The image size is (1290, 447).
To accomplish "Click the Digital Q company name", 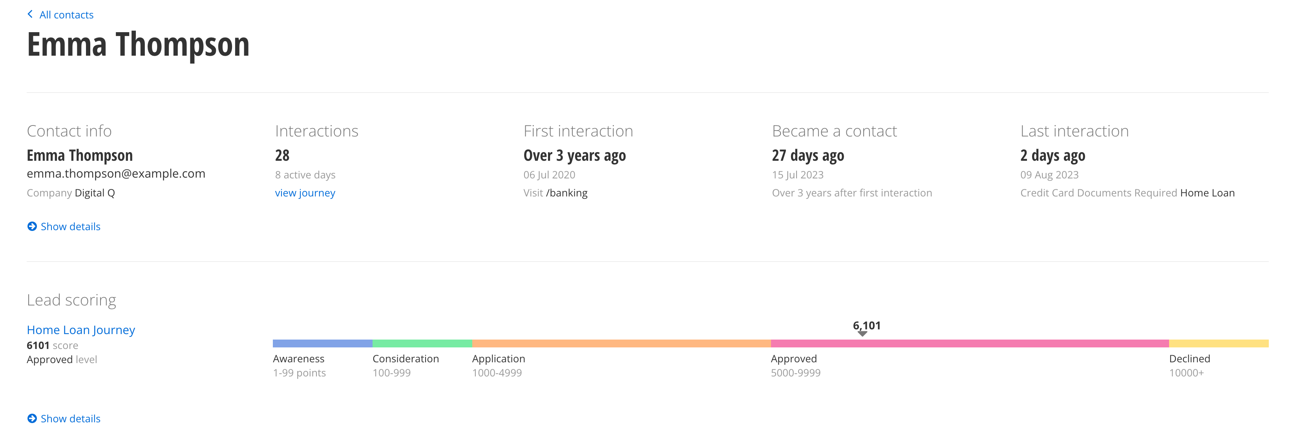I will click(x=95, y=193).
